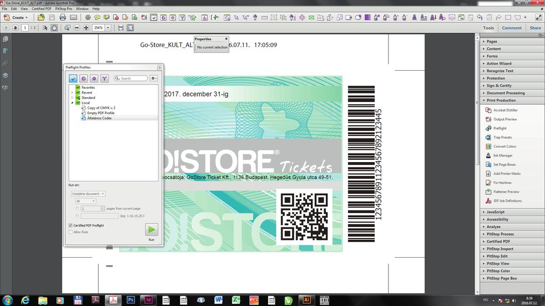Open attachments paperclip in left sidebar

pyautogui.click(x=5, y=63)
